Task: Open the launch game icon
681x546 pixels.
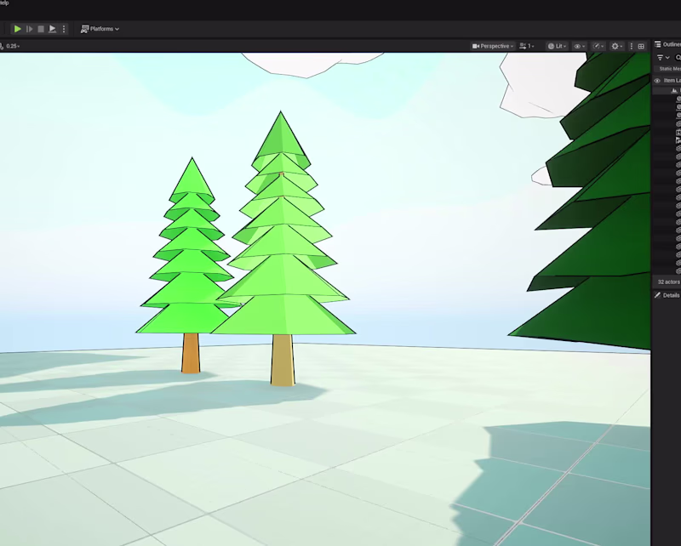Action: (53, 28)
